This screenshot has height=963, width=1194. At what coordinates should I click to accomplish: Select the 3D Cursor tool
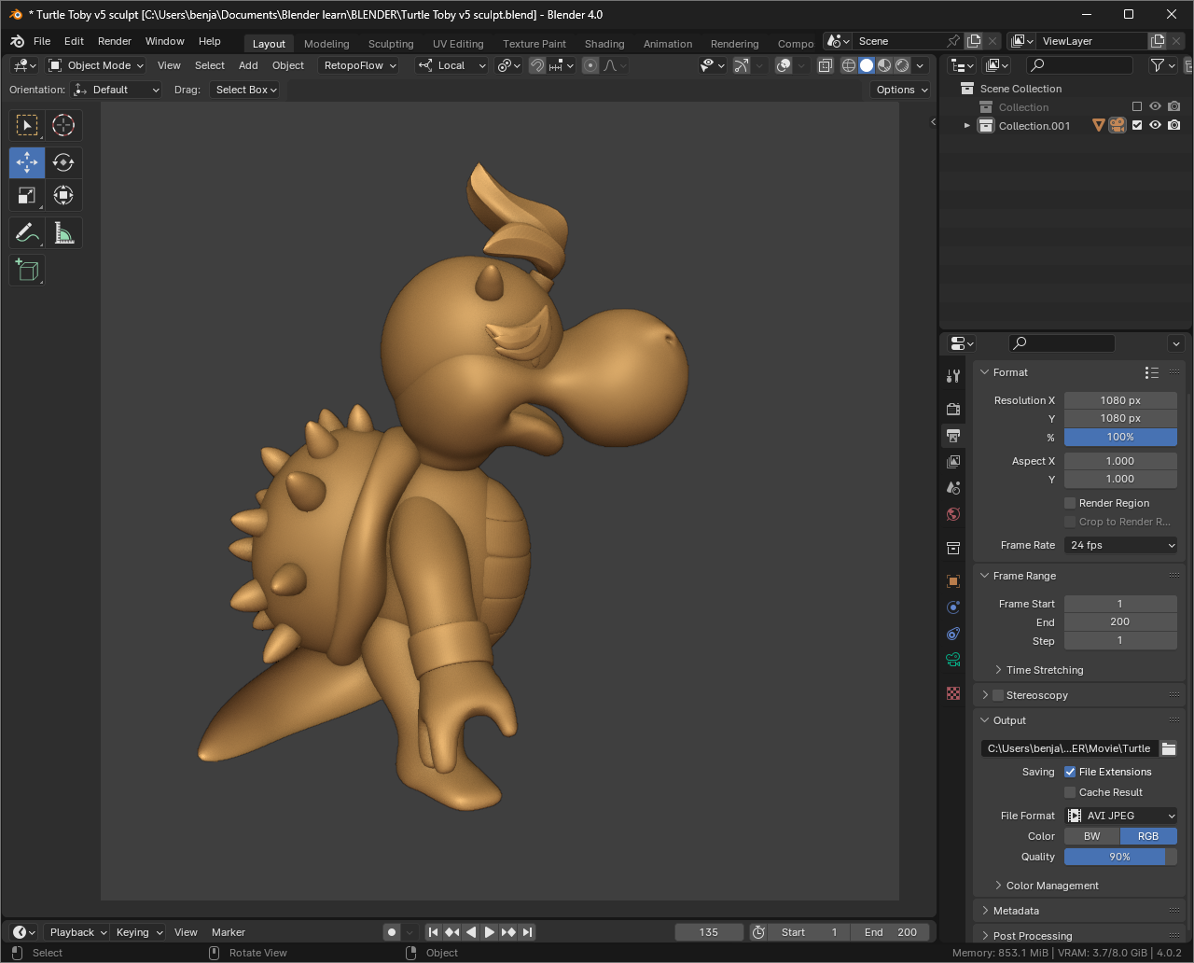62,125
